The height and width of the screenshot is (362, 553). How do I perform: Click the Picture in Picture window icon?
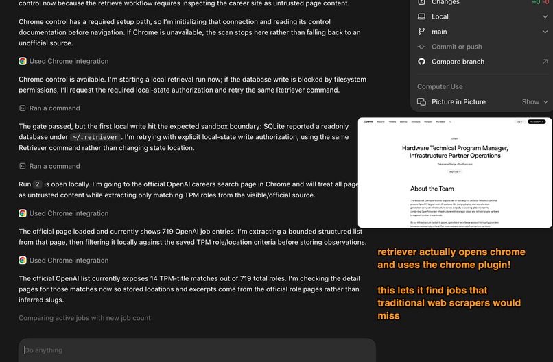pos(421,102)
